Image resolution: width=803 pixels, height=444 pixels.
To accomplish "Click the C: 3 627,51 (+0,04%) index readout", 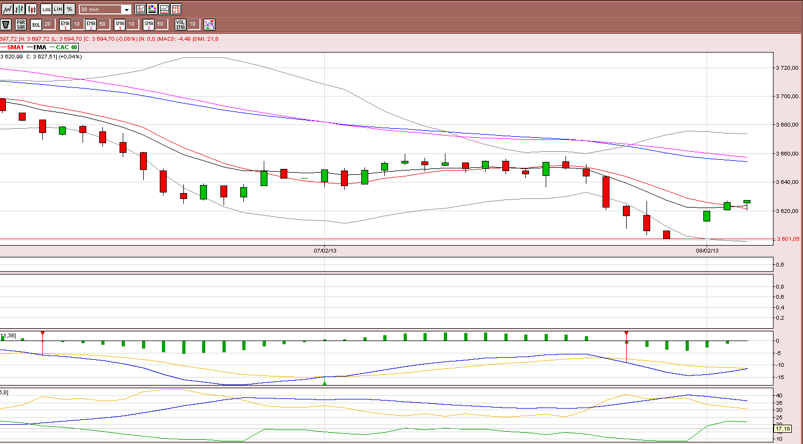I will (x=54, y=56).
